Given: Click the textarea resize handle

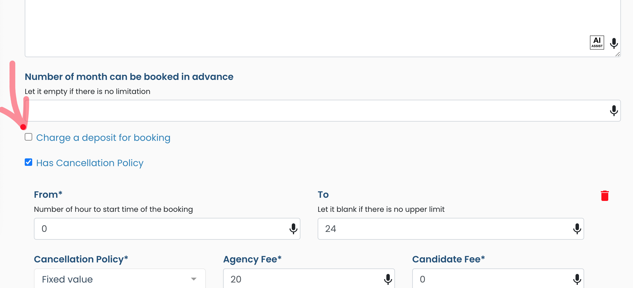Looking at the screenshot, I should pyautogui.click(x=617, y=54).
